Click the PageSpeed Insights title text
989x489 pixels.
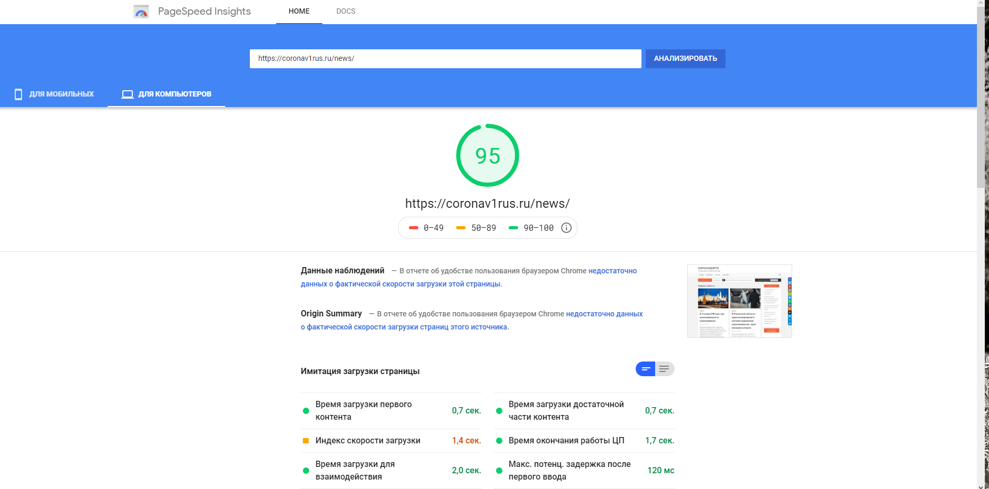coord(204,12)
